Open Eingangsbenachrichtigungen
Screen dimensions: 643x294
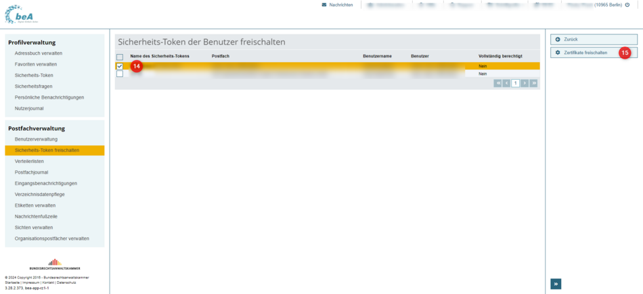pos(46,183)
